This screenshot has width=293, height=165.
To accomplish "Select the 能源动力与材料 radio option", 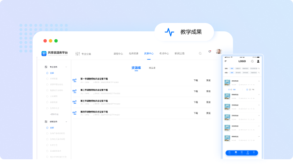I will 47,90.
